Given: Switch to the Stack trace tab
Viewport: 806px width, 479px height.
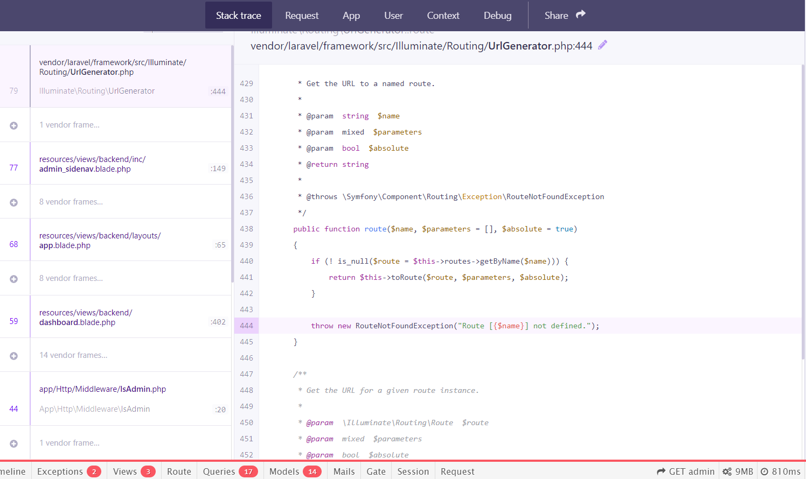Looking at the screenshot, I should [239, 16].
